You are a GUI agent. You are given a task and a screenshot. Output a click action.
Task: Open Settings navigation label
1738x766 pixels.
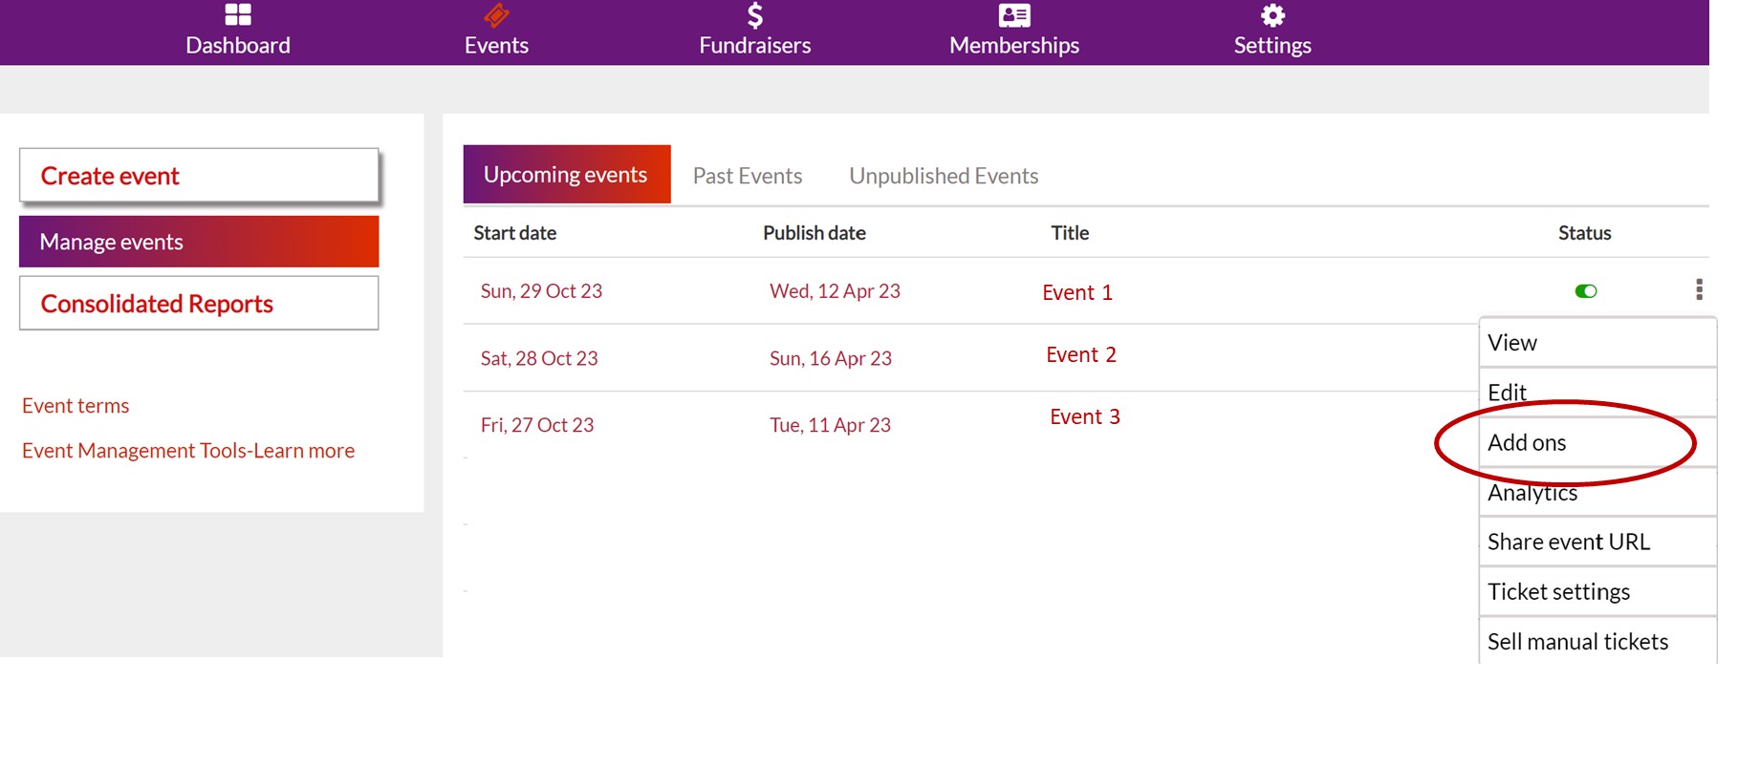click(x=1272, y=45)
